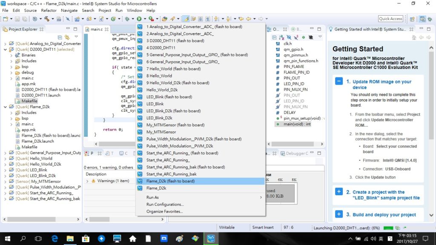The height and width of the screenshot is (245, 436).
Task: Select 'Flame_D2k (flash to board)' run entry
Action: pyautogui.click(x=201, y=181)
